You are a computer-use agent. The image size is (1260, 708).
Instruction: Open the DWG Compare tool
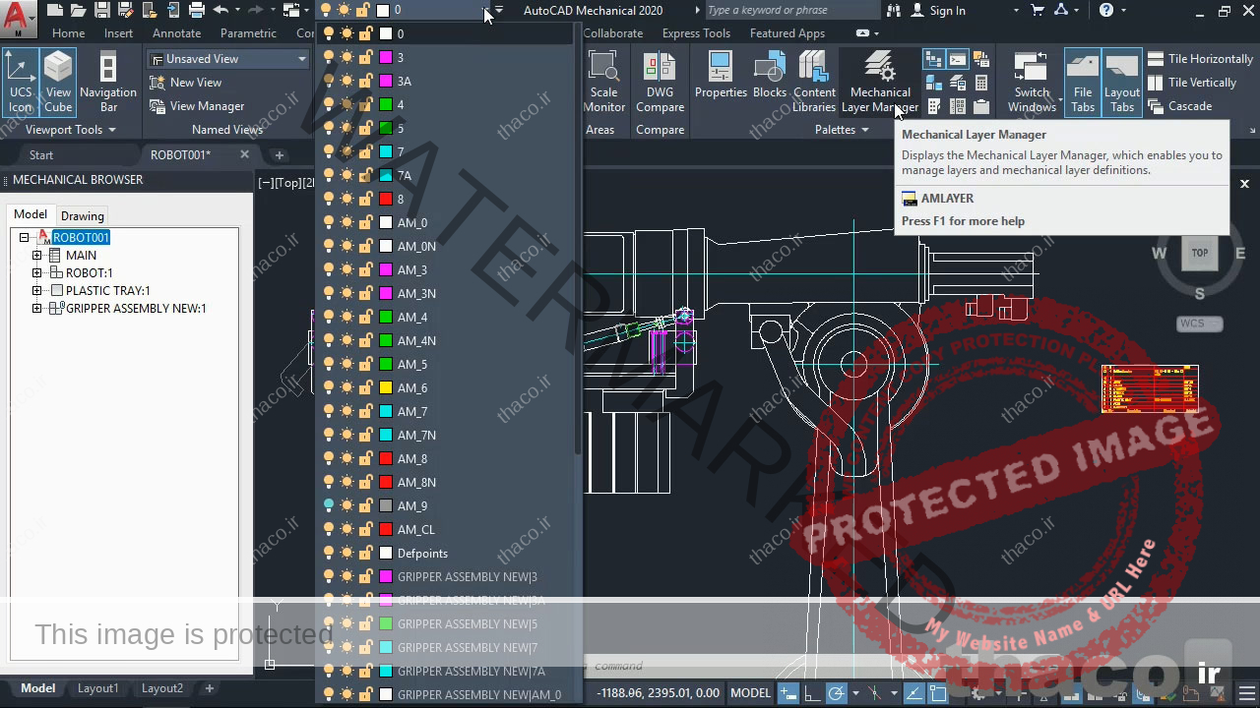660,83
